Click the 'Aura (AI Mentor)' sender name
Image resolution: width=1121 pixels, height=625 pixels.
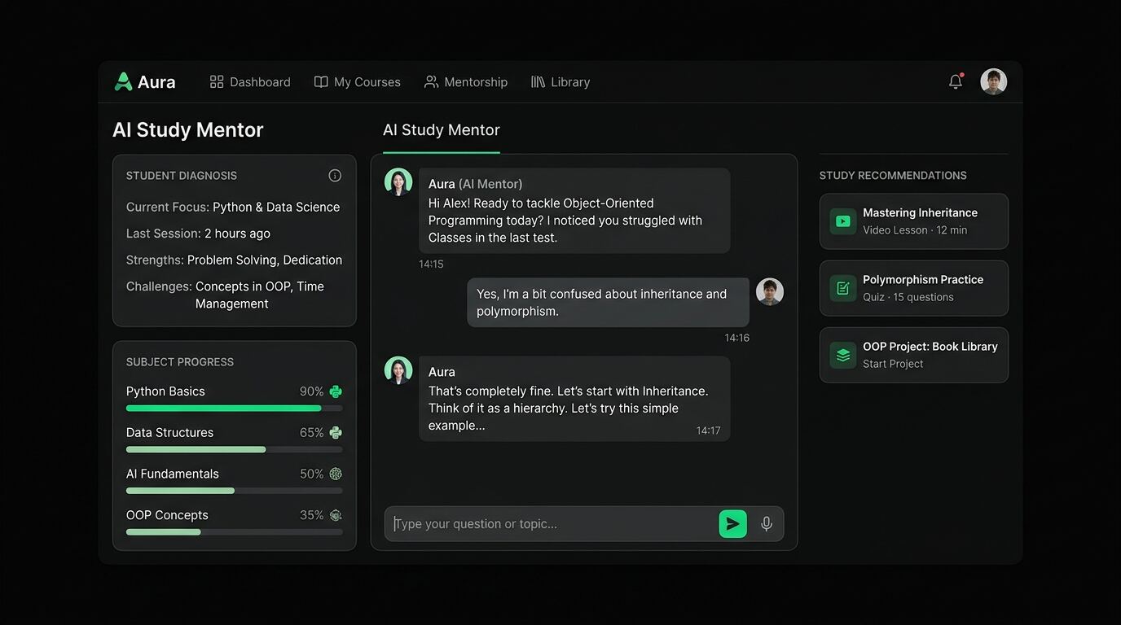click(x=476, y=184)
